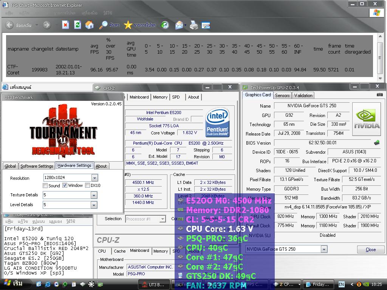Screen dimensions: 387x290
Task: Open the Processor #1 selection dropdown in CPU-Z
Action: [x=163, y=219]
